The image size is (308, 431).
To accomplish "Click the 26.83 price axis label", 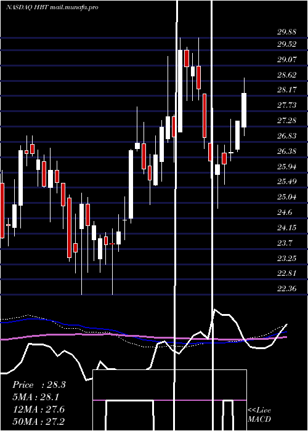I will coord(287,136).
